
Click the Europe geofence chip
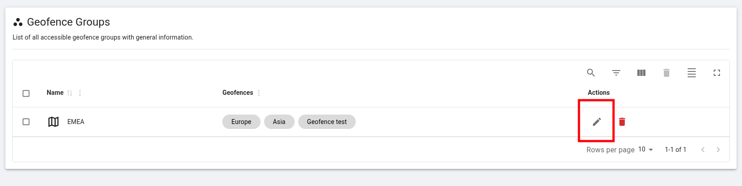point(241,122)
